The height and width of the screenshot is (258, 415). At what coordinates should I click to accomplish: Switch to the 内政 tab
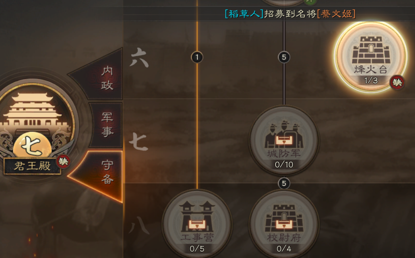tap(107, 78)
